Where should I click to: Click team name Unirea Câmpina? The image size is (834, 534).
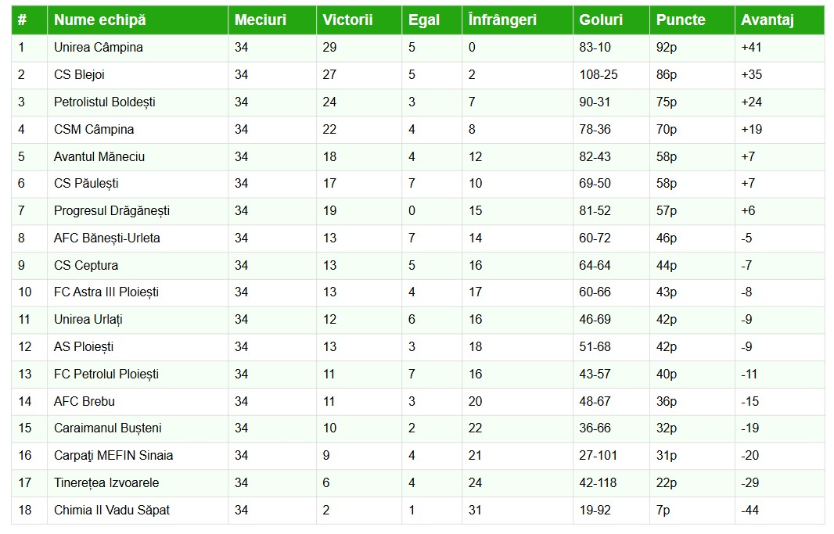point(98,48)
